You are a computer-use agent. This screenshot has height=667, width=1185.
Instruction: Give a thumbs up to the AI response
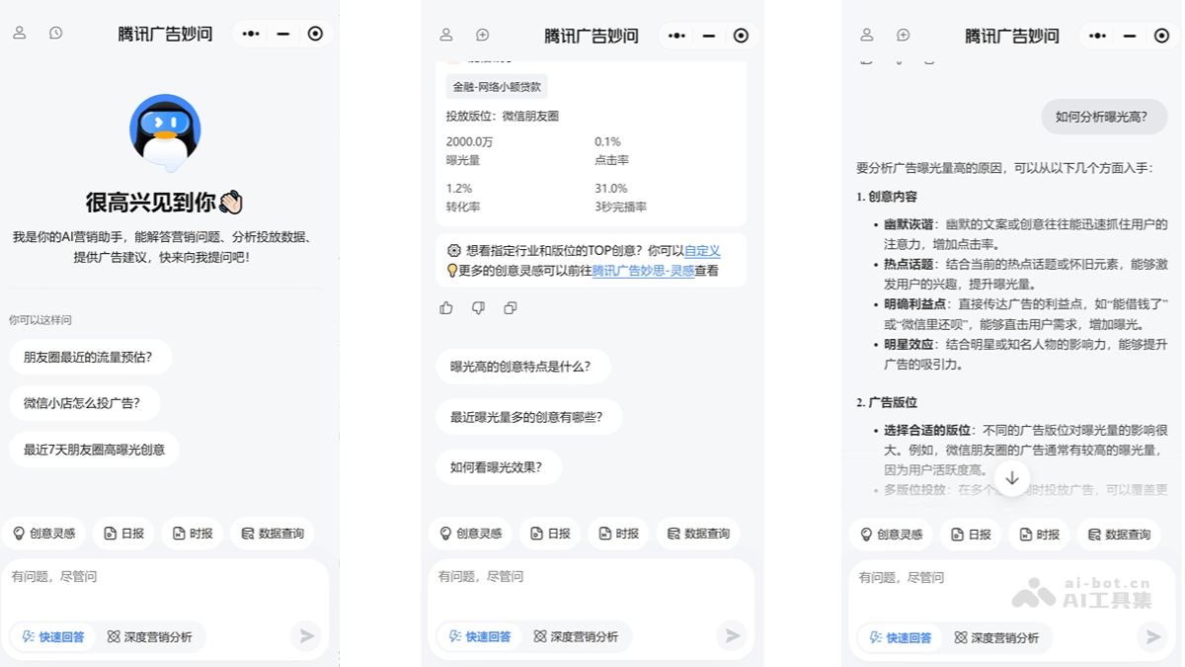(x=446, y=308)
